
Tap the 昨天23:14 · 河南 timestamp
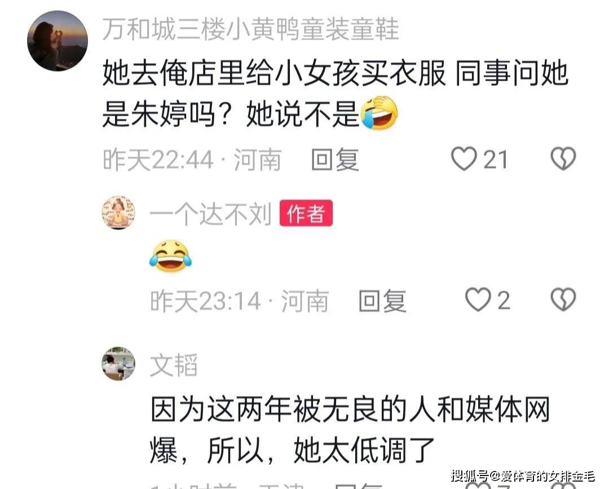tap(239, 301)
